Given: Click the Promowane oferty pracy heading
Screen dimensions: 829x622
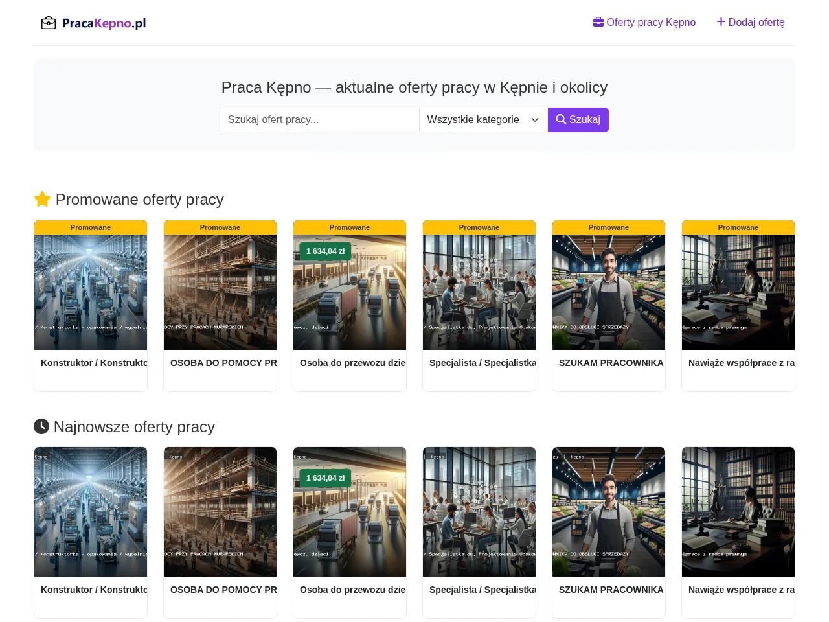Looking at the screenshot, I should click(129, 200).
